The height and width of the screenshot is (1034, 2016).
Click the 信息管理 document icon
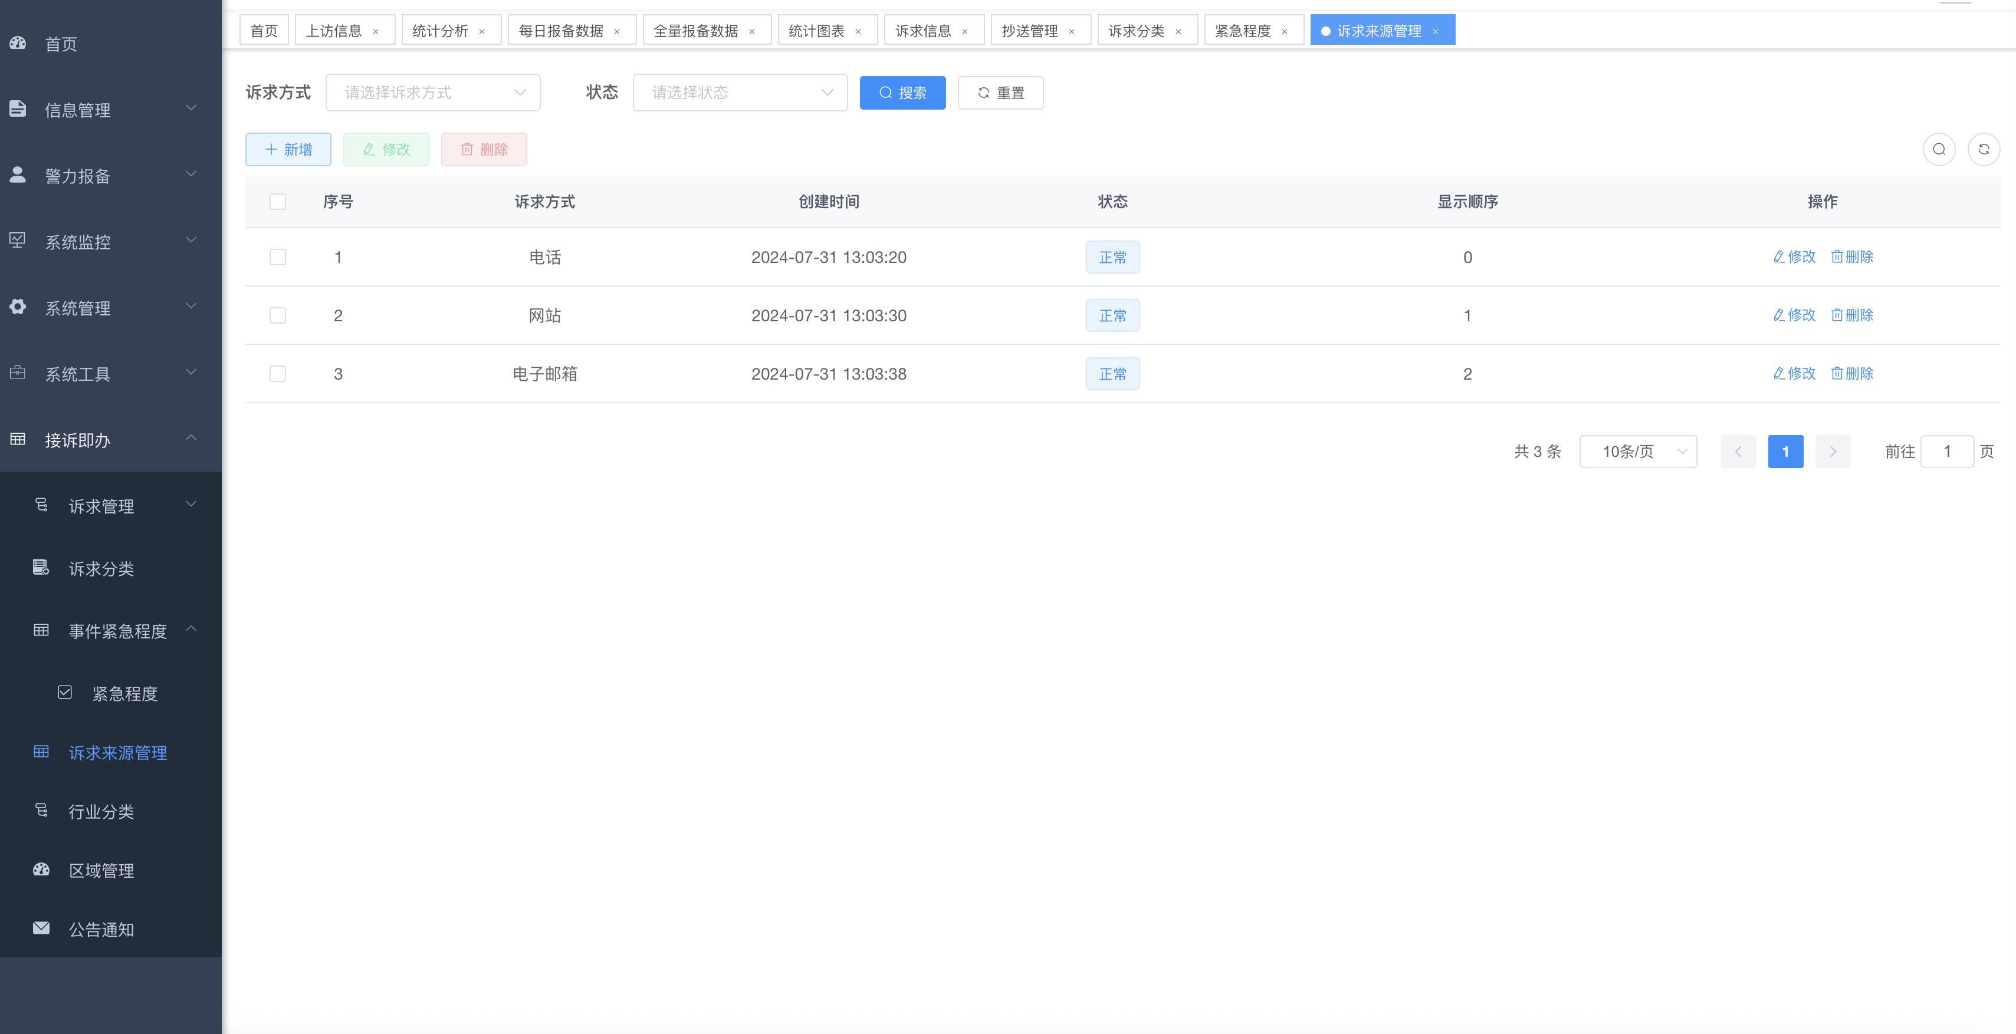click(x=18, y=108)
